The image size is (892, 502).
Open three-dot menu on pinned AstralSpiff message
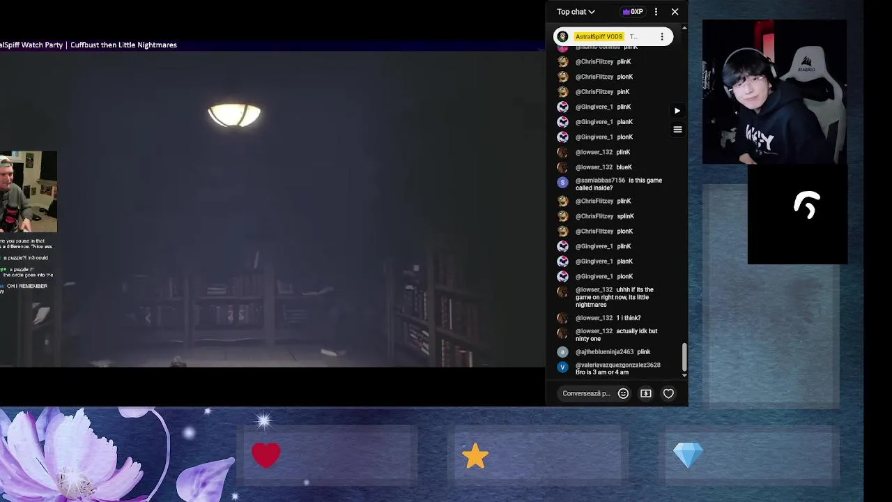point(662,37)
